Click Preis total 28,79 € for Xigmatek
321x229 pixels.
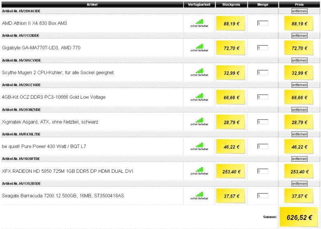coord(299,122)
